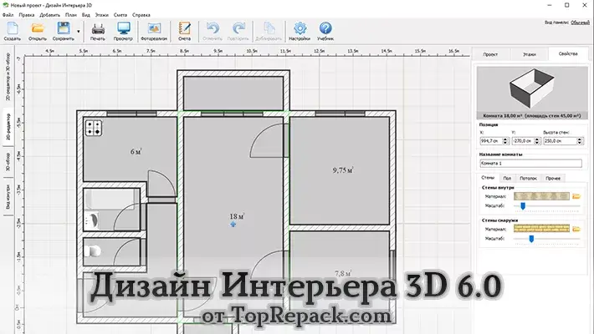
Task: Open the Справка menu
Action: tap(141, 15)
